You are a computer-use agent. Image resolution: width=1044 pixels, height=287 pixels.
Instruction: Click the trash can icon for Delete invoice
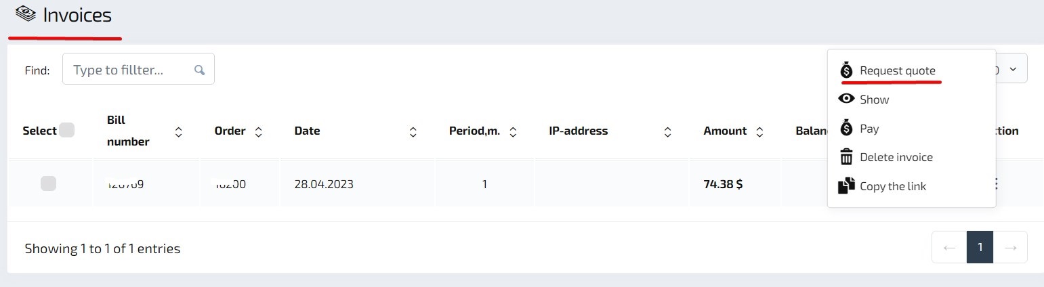(846, 157)
